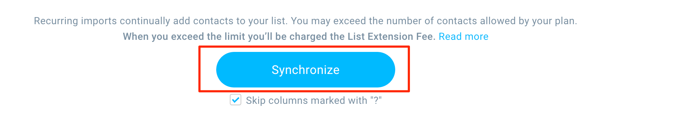Disable skipping of columns marked with question mark
This screenshot has height=128, width=673.
click(236, 100)
